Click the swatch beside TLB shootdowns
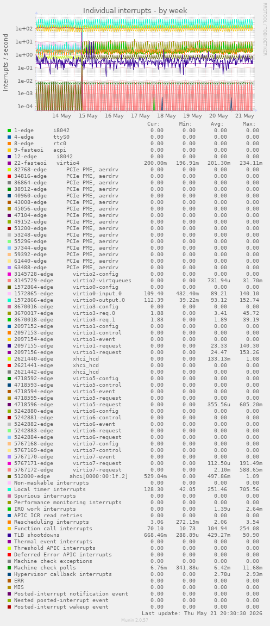 (x=9, y=535)
